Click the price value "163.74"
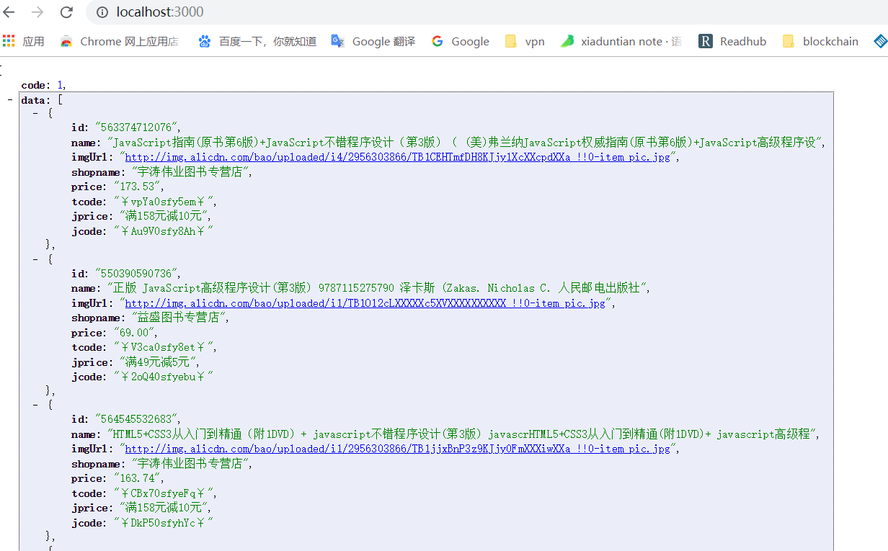Viewport: 888px width, 551px height. coord(138,478)
